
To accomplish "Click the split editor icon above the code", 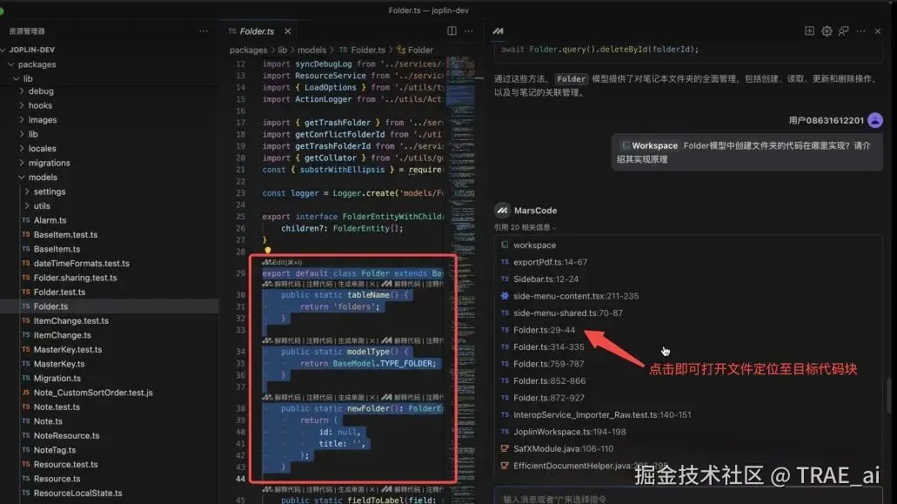I will tap(451, 30).
